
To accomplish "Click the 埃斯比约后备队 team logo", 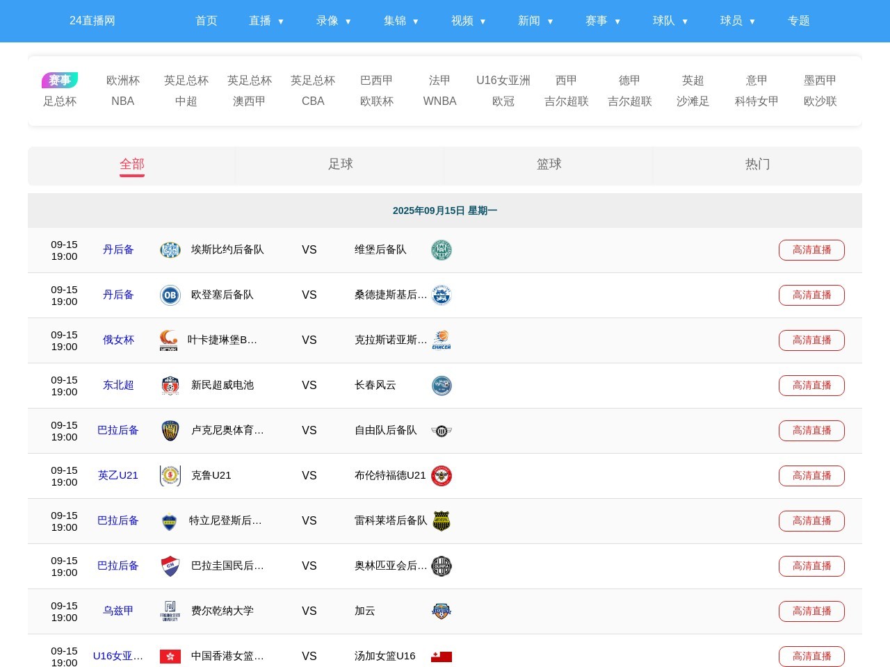I will pos(170,250).
